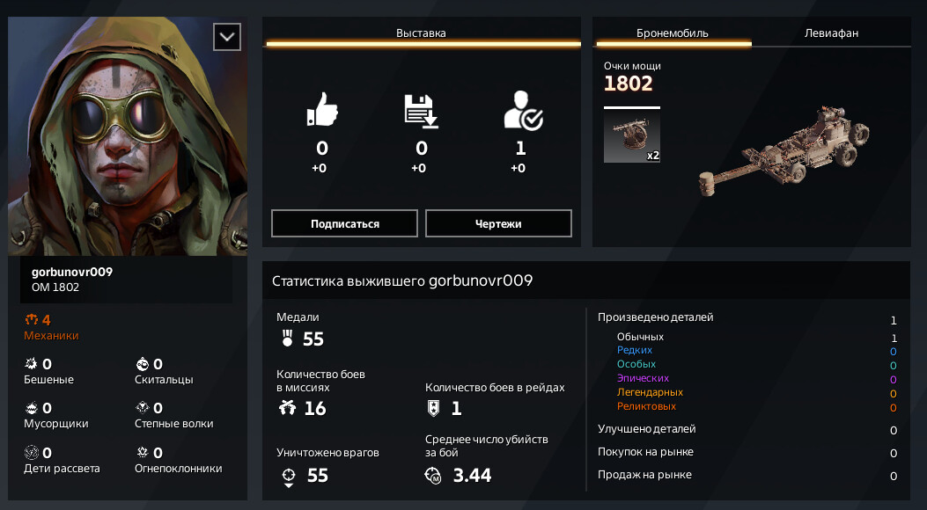The width and height of the screenshot is (927, 510).
Task: Click the Скитальцы faction icon
Action: click(142, 364)
